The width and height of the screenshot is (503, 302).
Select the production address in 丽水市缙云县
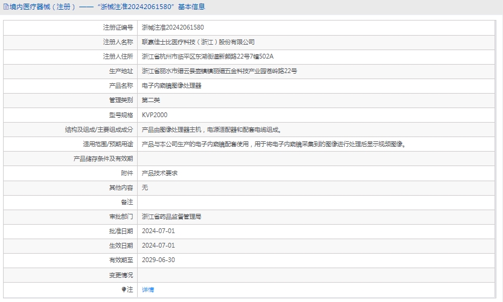[x=219, y=71]
